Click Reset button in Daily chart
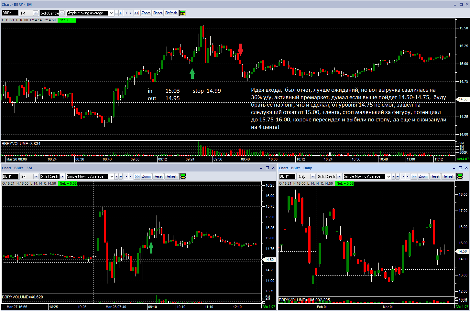 point(435,176)
